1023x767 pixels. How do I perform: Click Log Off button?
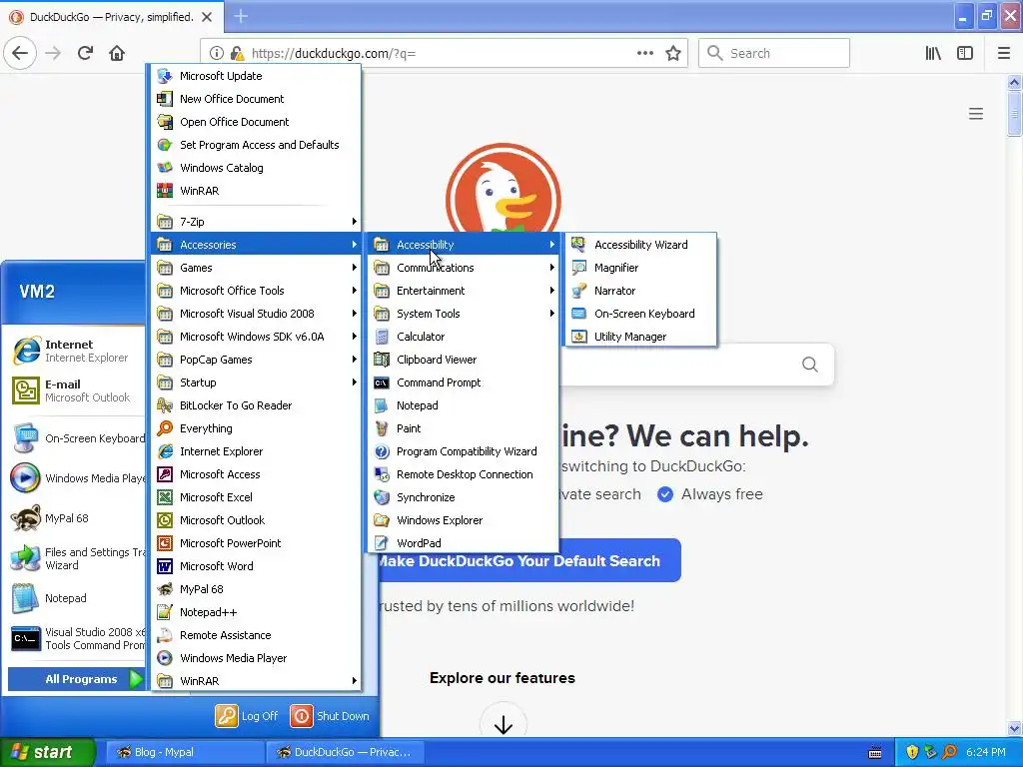click(x=248, y=716)
